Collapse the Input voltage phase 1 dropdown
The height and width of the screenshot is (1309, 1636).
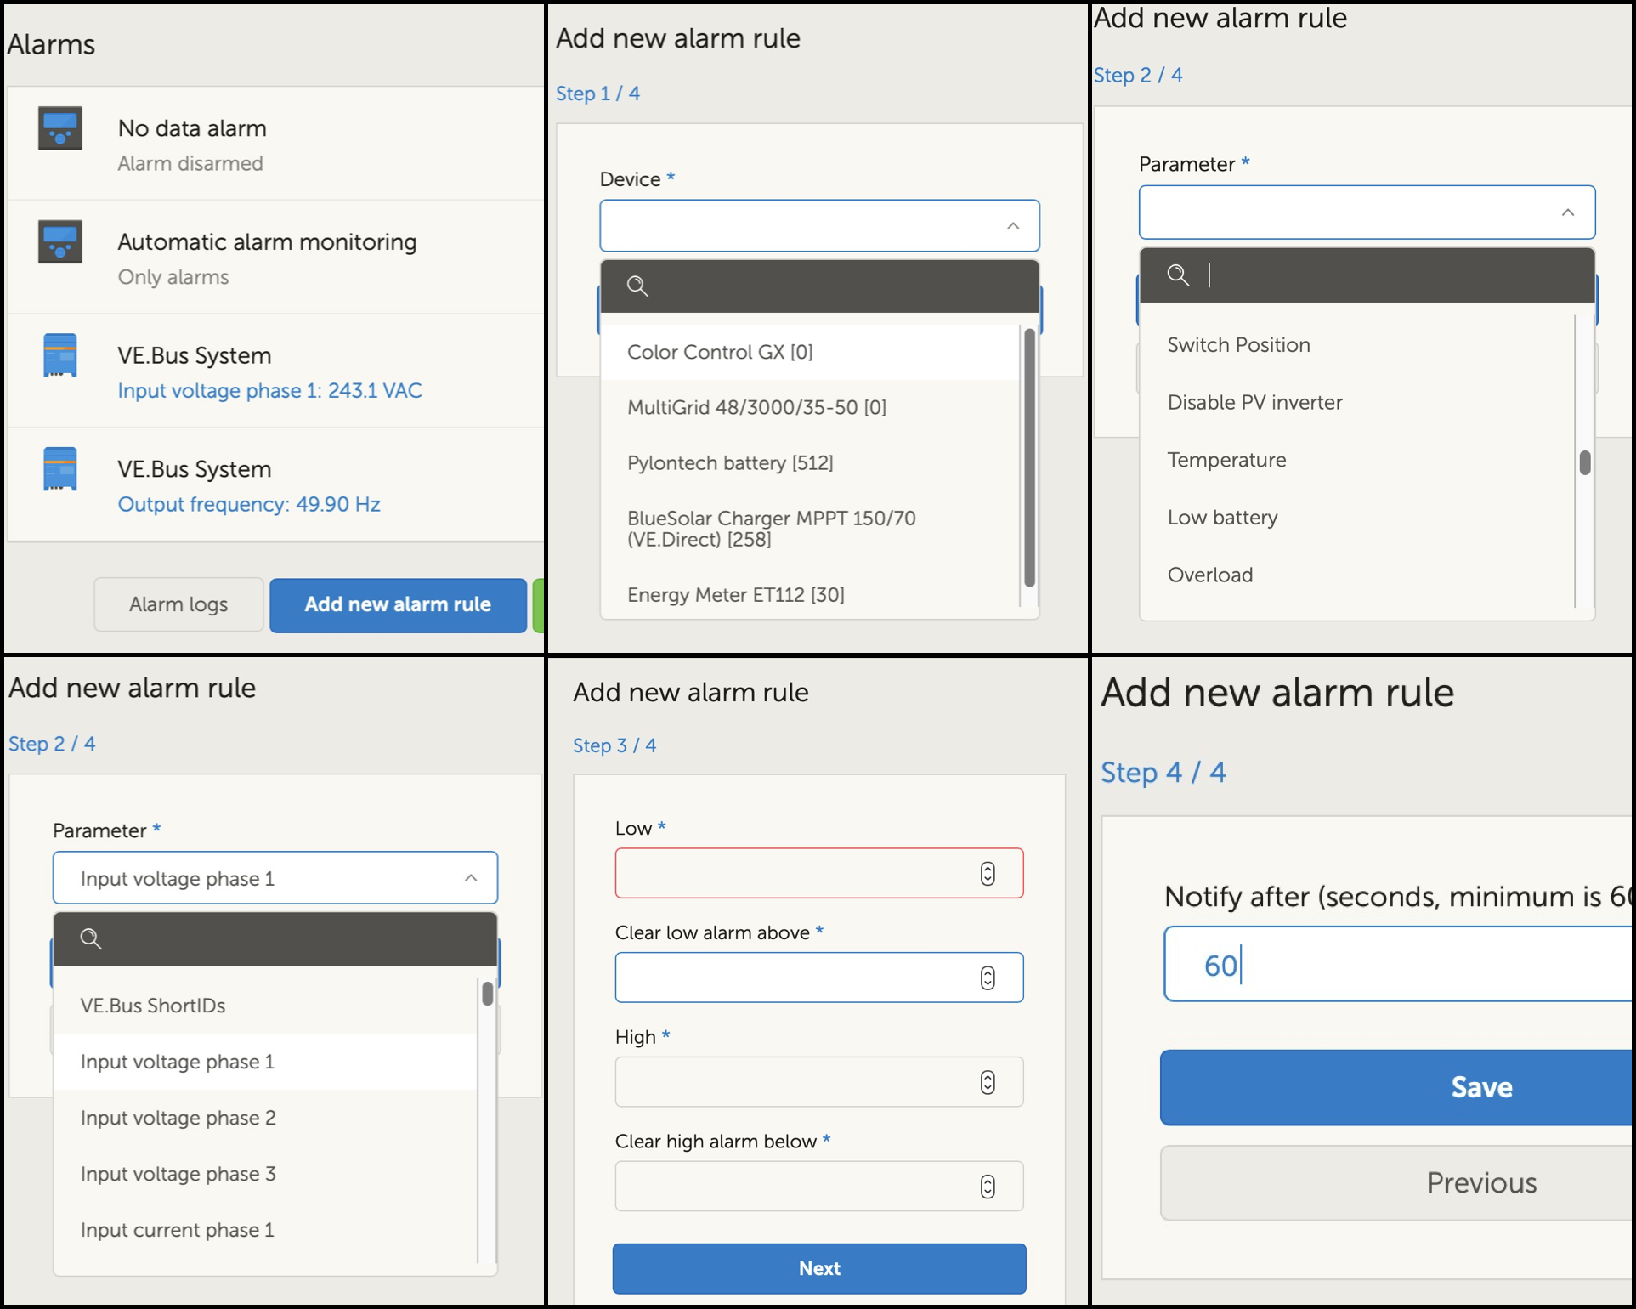coord(470,878)
